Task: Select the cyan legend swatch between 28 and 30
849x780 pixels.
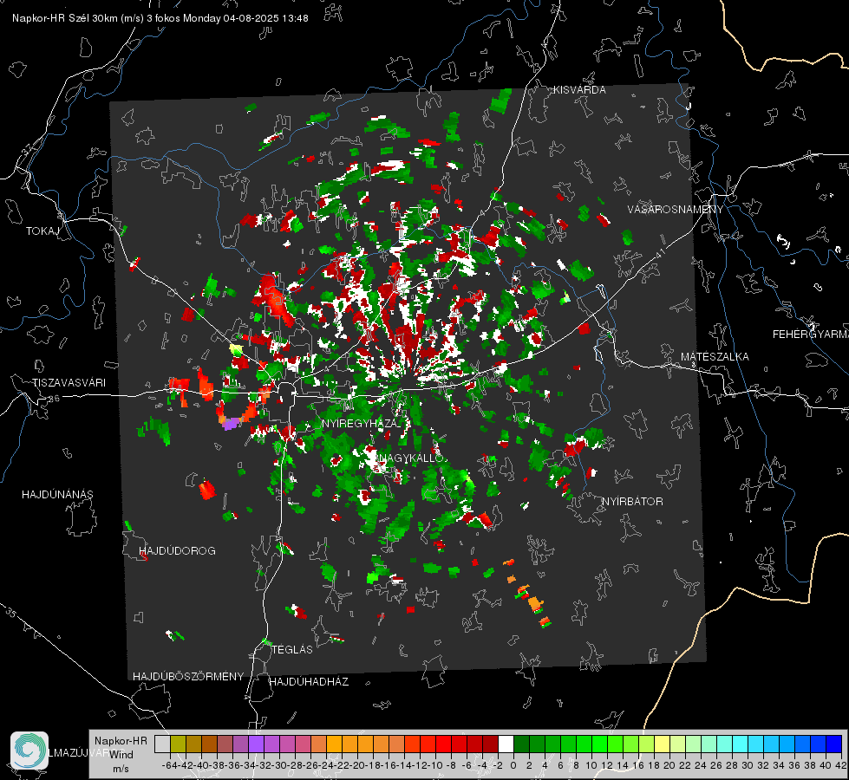Action: click(740, 744)
